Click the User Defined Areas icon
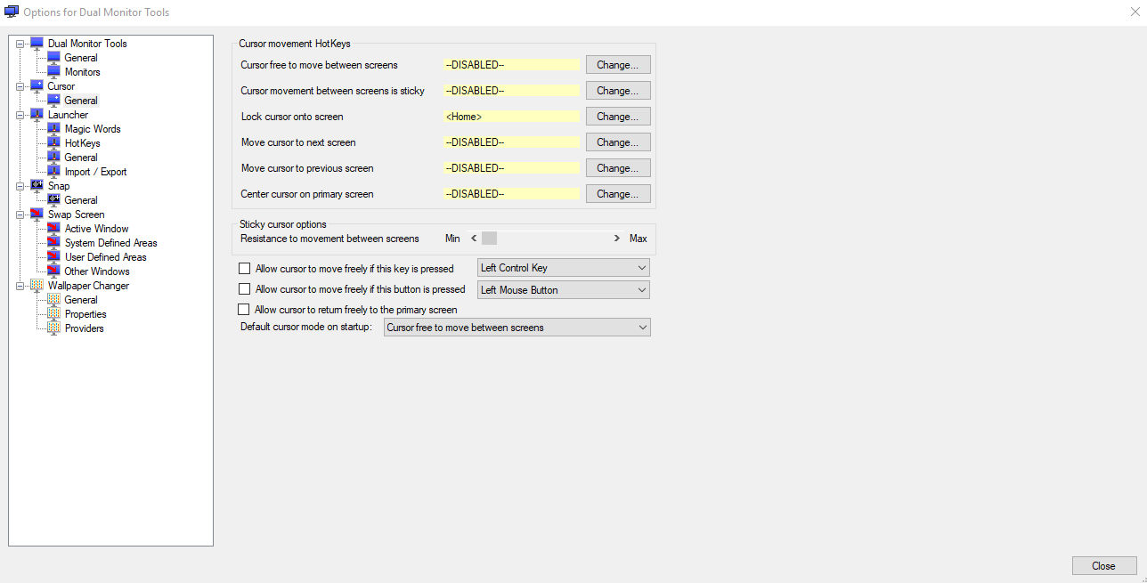This screenshot has height=583, width=1147. (53, 257)
